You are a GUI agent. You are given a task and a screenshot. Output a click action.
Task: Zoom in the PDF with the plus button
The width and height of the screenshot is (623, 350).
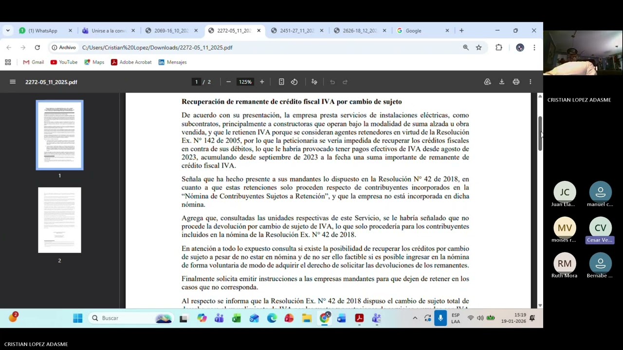[262, 82]
